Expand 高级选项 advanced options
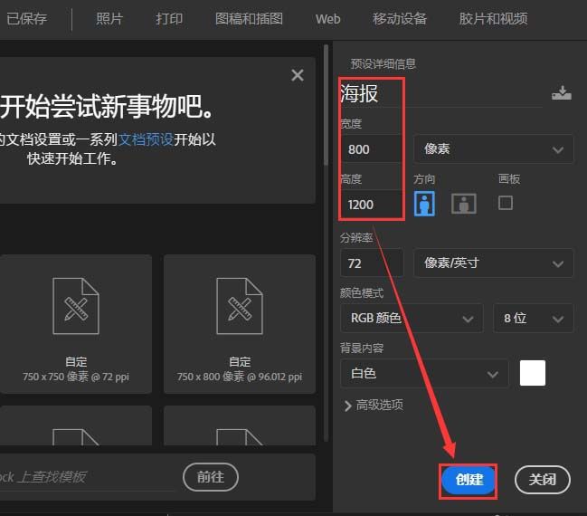The height and width of the screenshot is (516, 587). 374,405
